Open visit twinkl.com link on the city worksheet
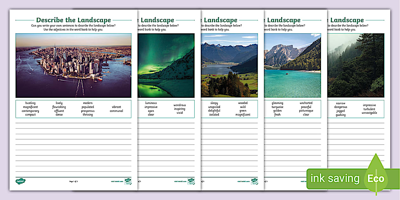This screenshot has height=200, width=400. point(117,181)
